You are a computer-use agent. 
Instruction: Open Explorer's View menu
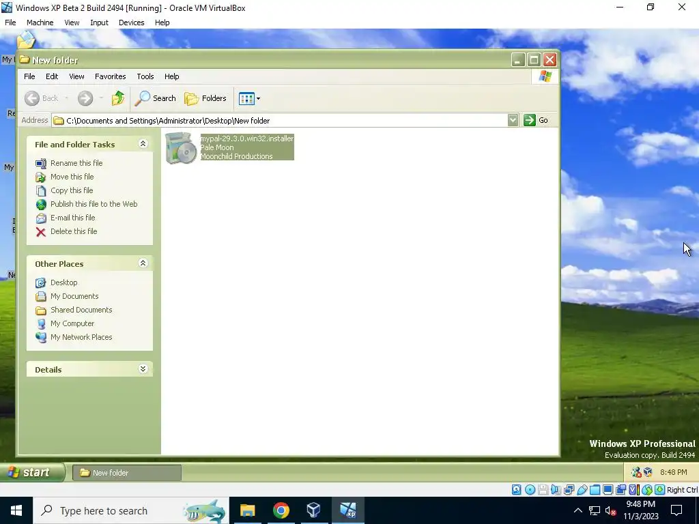[76, 76]
